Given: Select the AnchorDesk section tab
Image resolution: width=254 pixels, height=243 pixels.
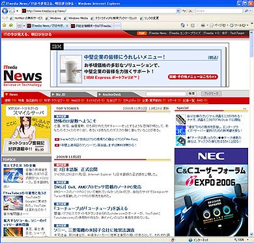Looking at the screenshot, I should click(x=119, y=94).
